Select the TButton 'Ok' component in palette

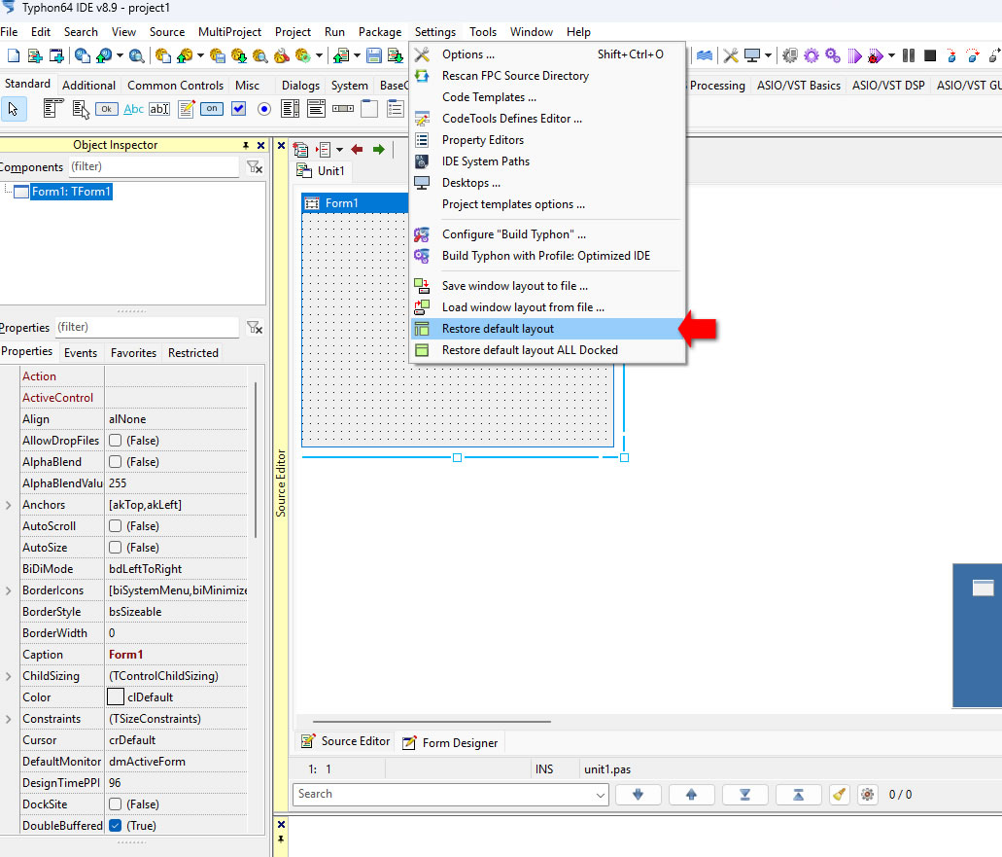pyautogui.click(x=106, y=109)
